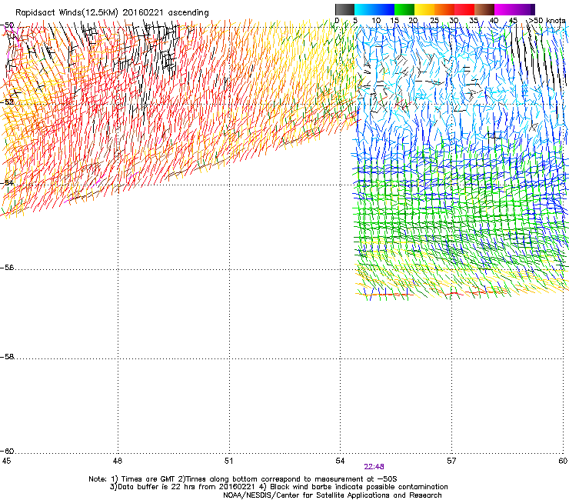
Task: Click the longitude label 60
Action: coord(563,461)
